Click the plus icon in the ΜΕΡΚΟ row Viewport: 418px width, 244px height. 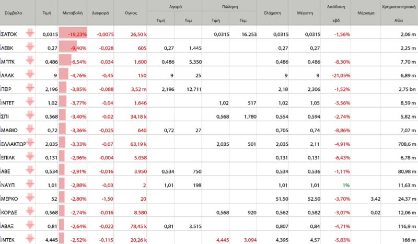30,197
